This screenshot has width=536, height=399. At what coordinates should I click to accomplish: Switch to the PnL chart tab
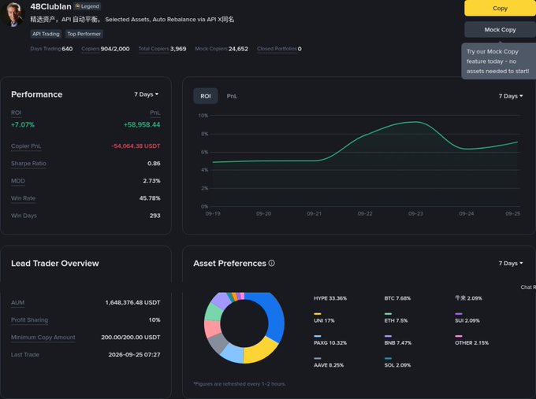(232, 96)
